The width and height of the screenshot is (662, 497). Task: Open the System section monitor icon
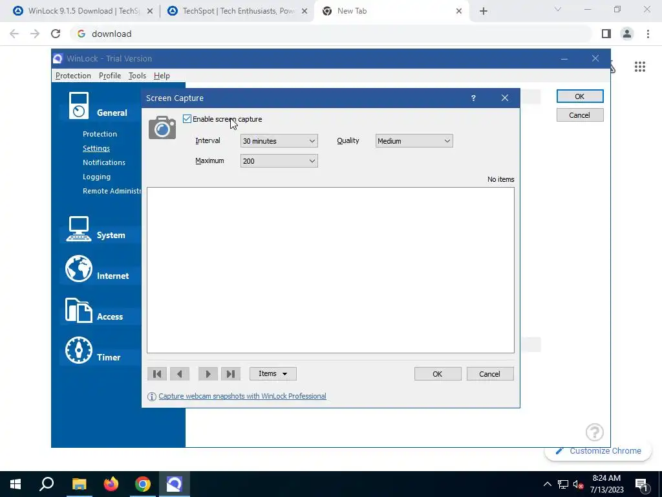click(x=78, y=228)
